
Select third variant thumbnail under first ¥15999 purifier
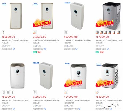[x=12, y=92]
